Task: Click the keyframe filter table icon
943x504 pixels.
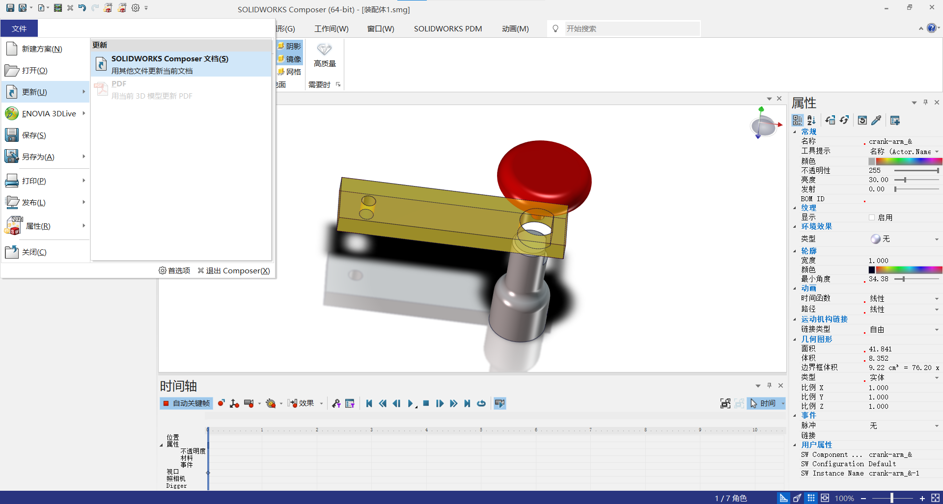Action: pos(350,403)
